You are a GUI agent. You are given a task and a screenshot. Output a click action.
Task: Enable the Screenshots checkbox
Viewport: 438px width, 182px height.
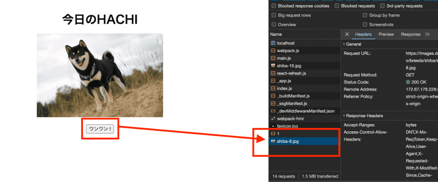click(x=365, y=24)
